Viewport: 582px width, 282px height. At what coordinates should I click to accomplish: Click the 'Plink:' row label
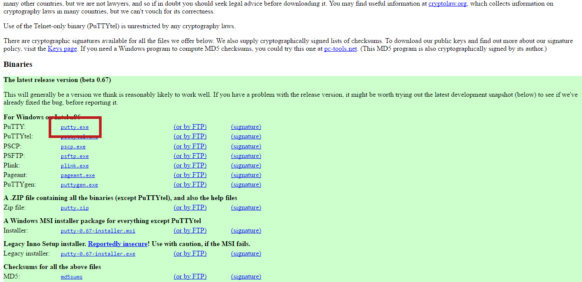pos(12,165)
